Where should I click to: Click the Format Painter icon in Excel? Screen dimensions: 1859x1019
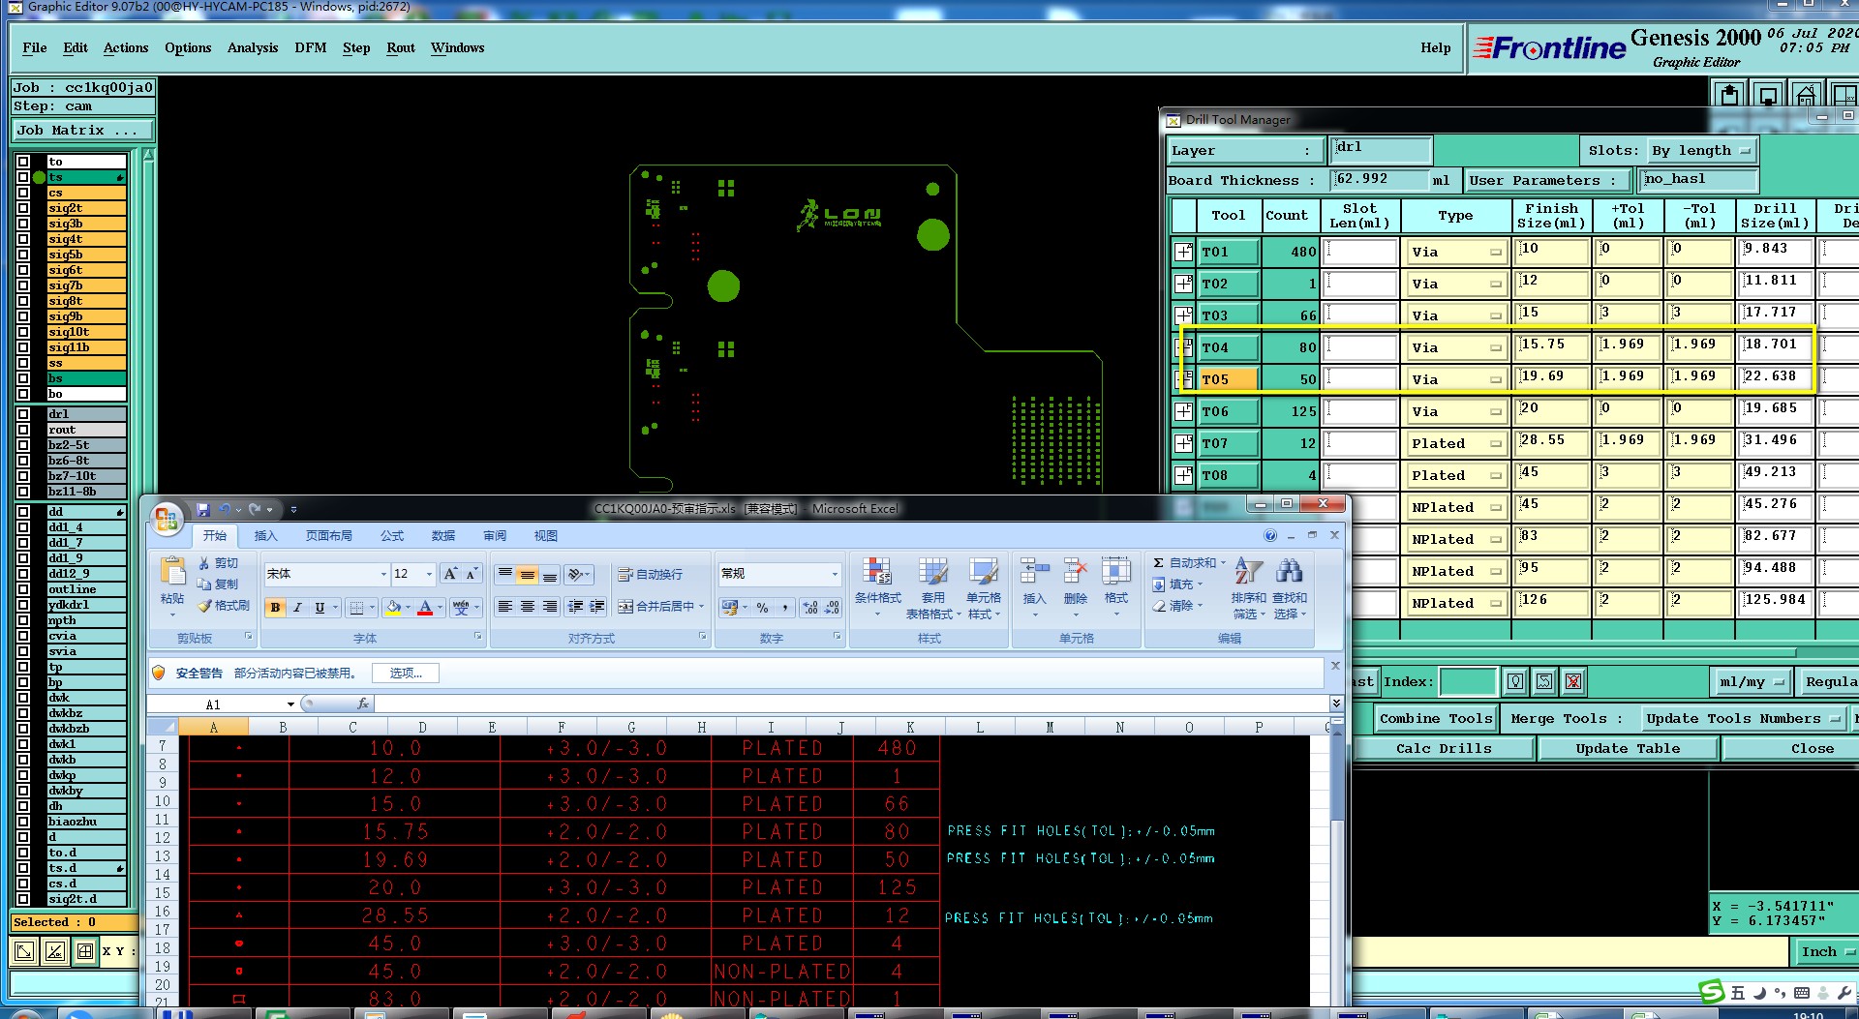(x=205, y=606)
